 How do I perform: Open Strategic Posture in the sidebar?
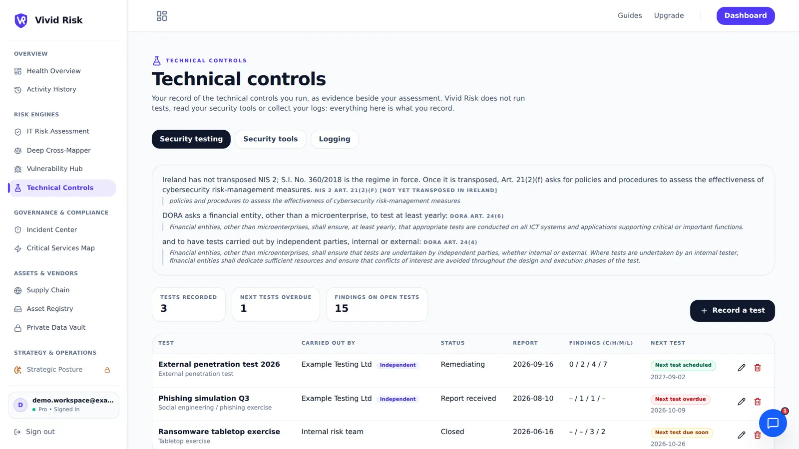point(62,370)
